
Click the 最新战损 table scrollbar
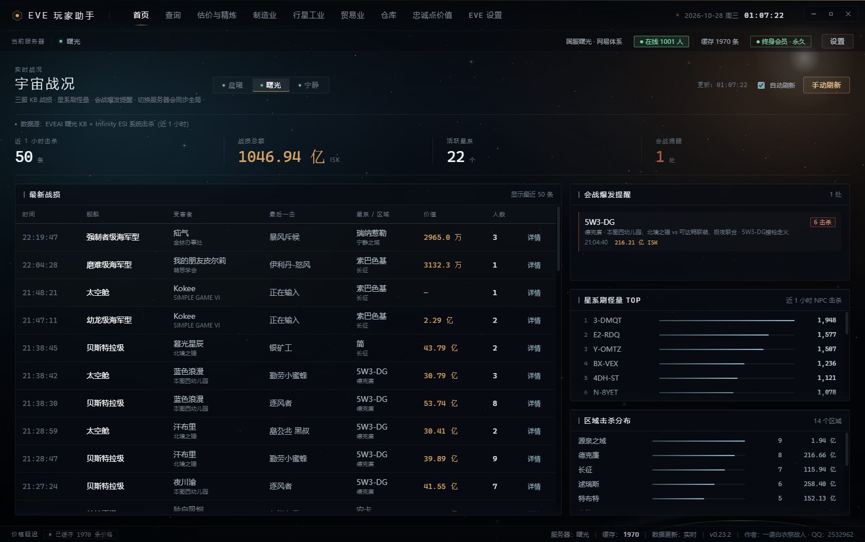click(x=558, y=239)
